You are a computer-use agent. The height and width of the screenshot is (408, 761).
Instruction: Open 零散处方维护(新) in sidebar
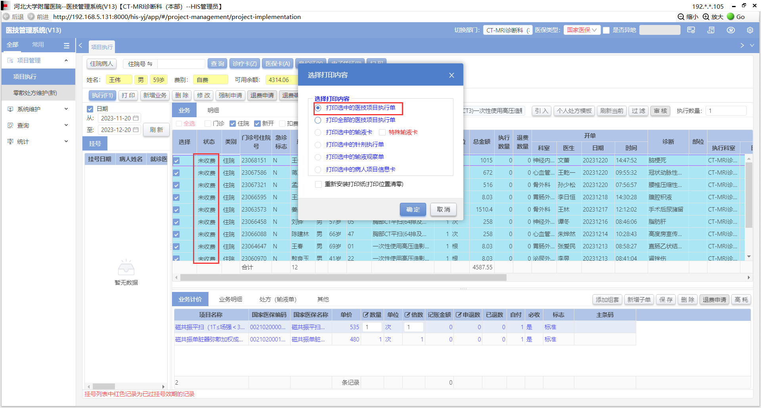tap(35, 93)
